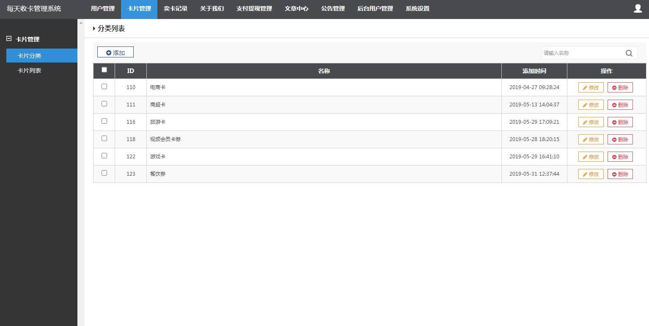Viewport: 649px width, 326px height.
Task: Check the select-all checkbox in table header
Action: pos(104,70)
